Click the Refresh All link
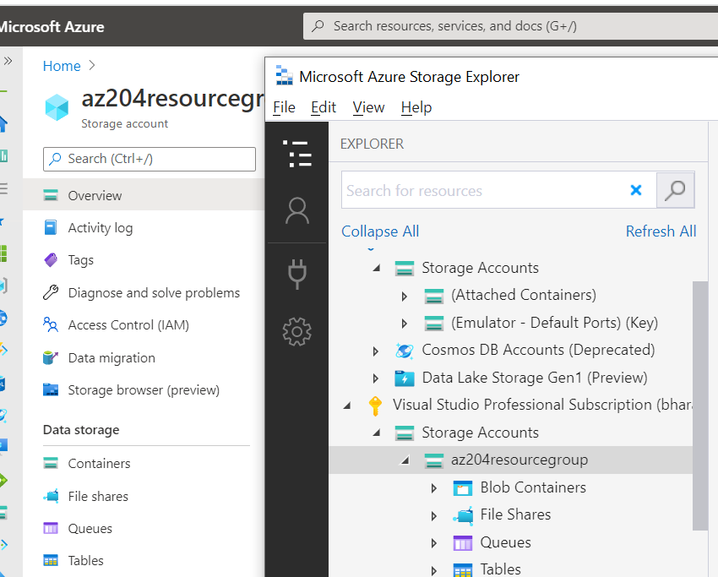The height and width of the screenshot is (577, 718). 661,231
